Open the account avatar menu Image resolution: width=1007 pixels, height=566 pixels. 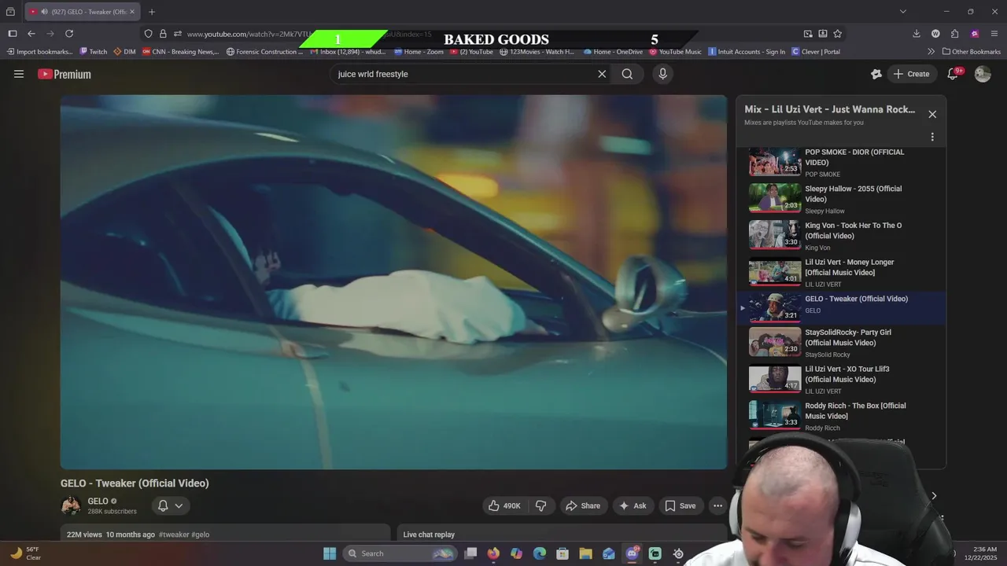pos(983,74)
